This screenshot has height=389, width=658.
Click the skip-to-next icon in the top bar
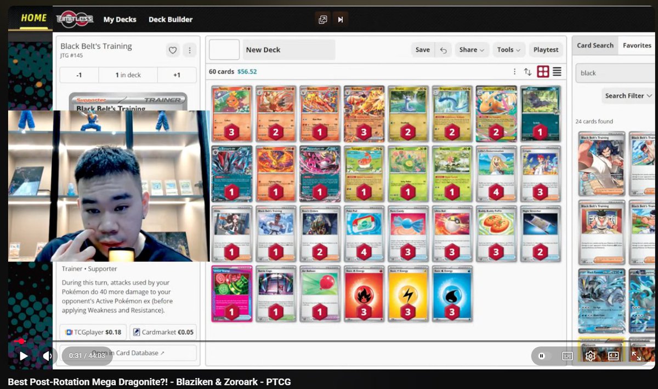341,20
